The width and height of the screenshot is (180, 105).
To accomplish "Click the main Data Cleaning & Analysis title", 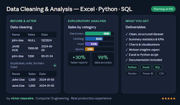I will [69, 9].
